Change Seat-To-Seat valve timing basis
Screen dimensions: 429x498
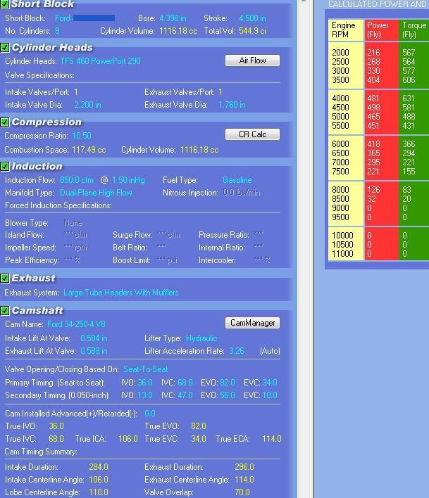(145, 369)
